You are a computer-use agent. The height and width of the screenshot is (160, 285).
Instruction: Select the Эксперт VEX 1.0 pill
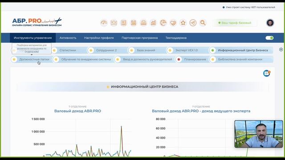tap(187, 50)
